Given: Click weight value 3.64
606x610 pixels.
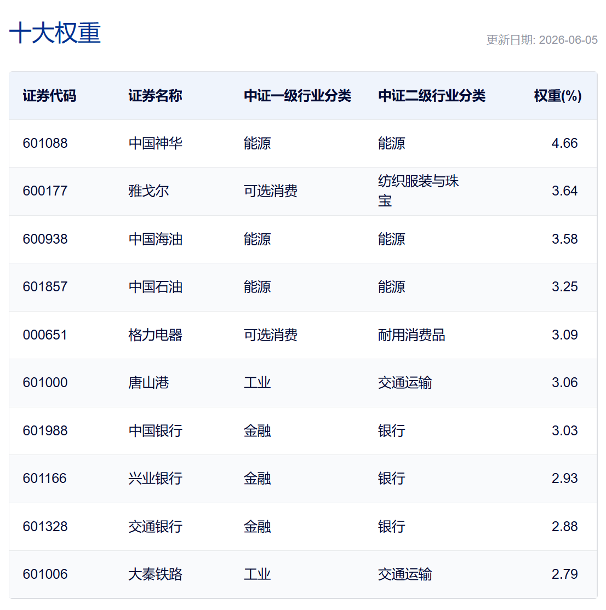Looking at the screenshot, I should (565, 191).
